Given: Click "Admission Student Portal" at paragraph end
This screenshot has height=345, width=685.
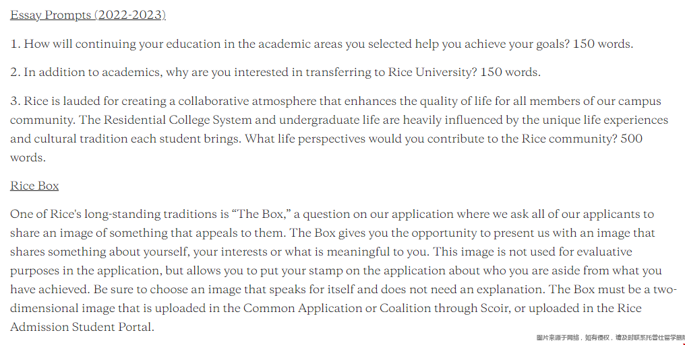Looking at the screenshot, I should click(81, 327).
